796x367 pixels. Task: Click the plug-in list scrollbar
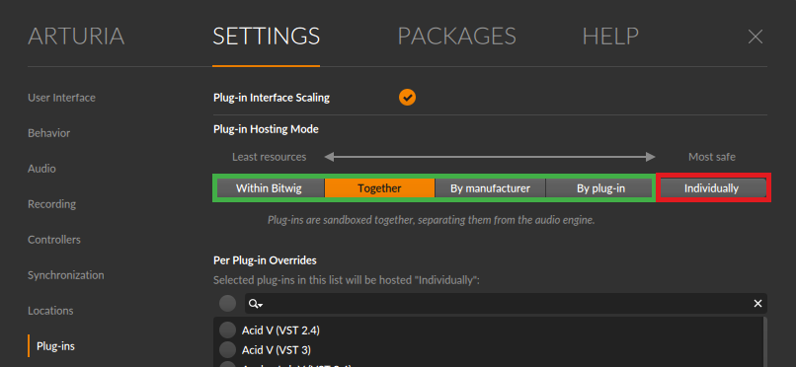pyautogui.click(x=764, y=341)
